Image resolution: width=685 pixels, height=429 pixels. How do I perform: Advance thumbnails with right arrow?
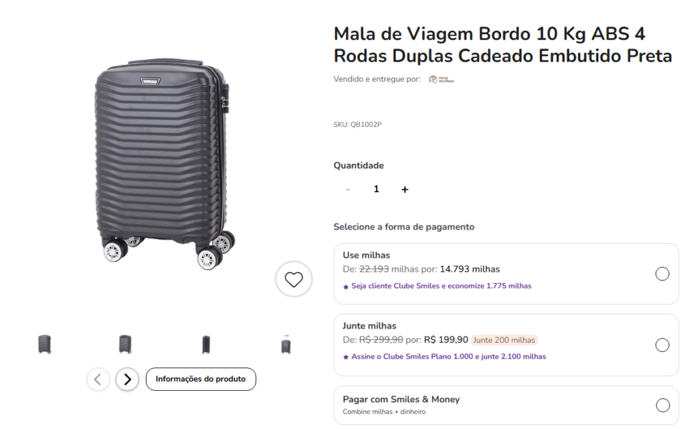point(127,379)
